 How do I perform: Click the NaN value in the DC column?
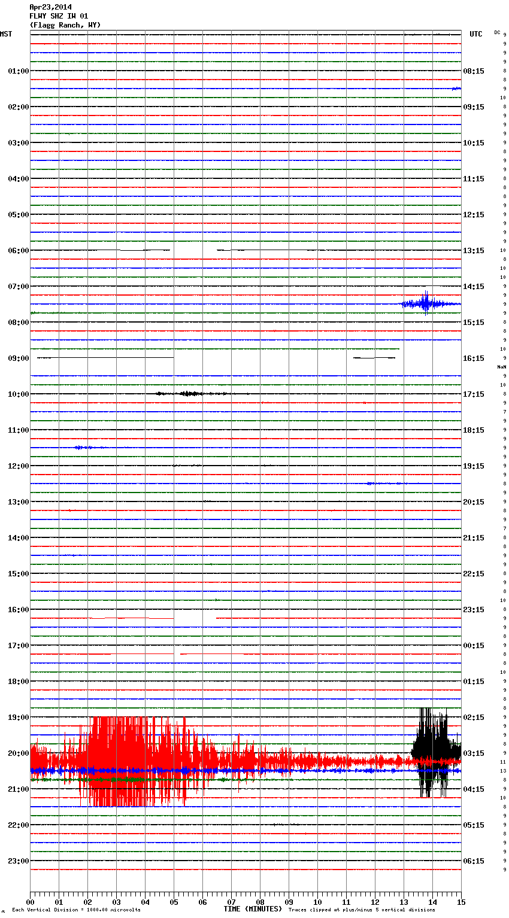(x=501, y=367)
